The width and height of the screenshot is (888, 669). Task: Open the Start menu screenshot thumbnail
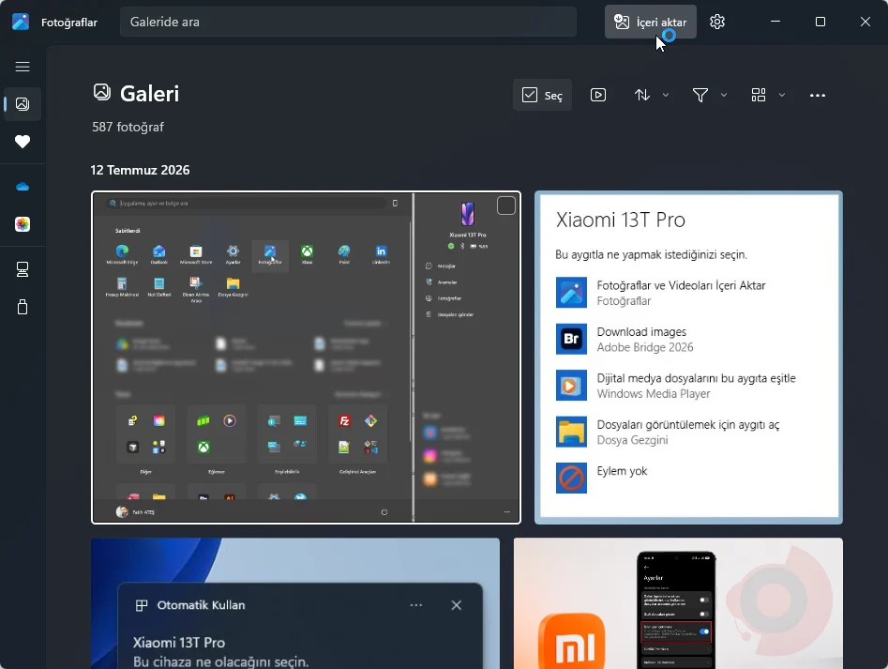click(x=306, y=357)
